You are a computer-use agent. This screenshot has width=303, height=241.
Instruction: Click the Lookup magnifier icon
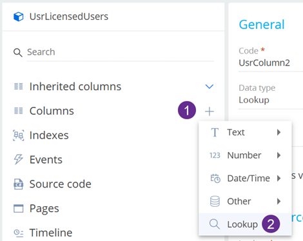coord(215,224)
